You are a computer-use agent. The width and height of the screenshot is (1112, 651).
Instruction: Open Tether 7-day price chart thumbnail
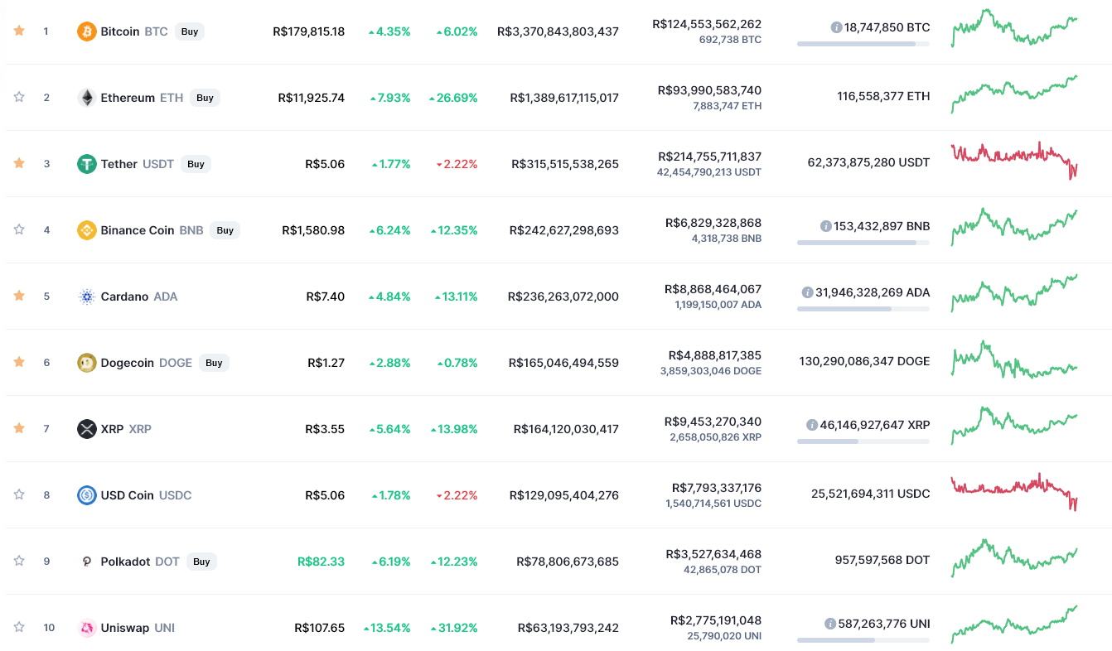point(1014,161)
